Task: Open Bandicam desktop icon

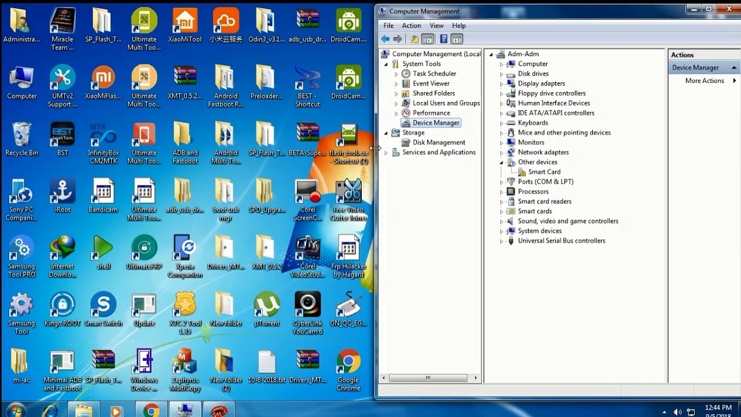Action: tap(103, 196)
